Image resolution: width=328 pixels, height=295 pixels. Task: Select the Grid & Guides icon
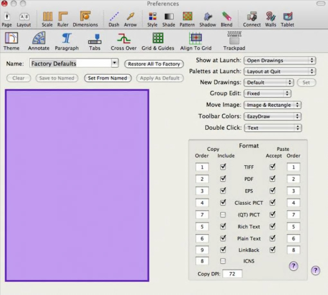click(158, 41)
